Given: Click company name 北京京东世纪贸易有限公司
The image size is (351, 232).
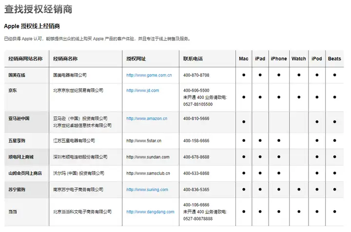Looking at the screenshot, I should point(78,90).
